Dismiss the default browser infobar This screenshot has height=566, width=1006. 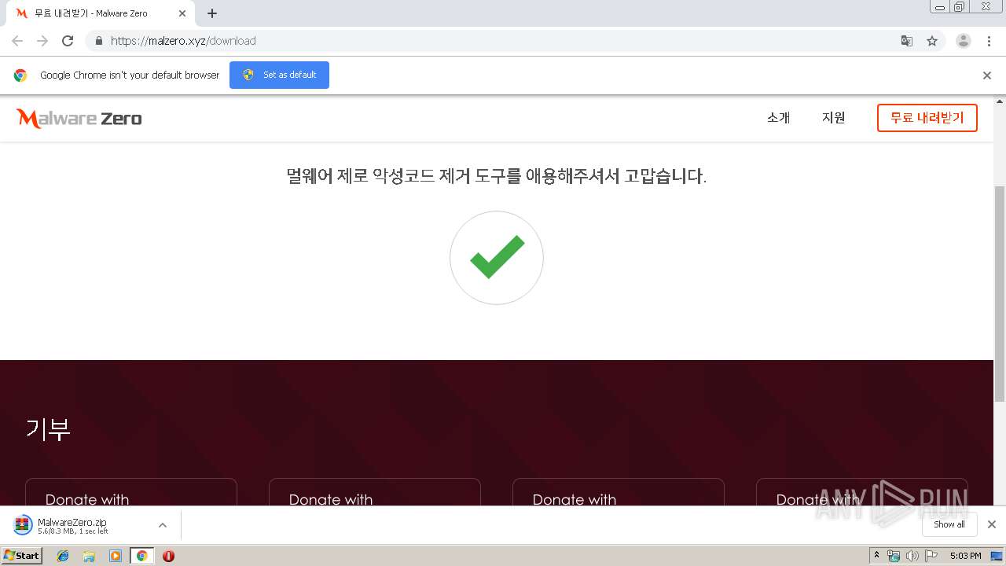(x=987, y=75)
